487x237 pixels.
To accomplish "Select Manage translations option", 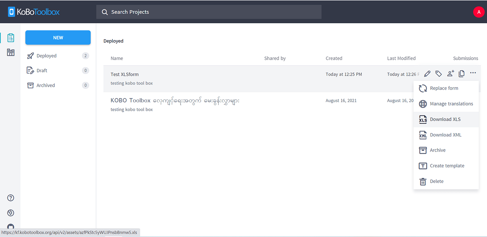I will (x=451, y=104).
